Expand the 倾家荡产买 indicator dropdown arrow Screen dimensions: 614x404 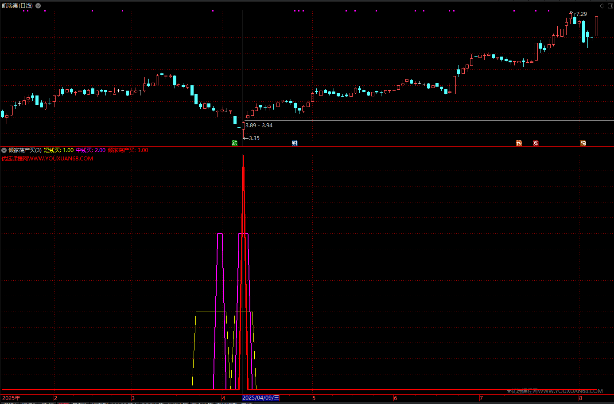click(x=4, y=150)
